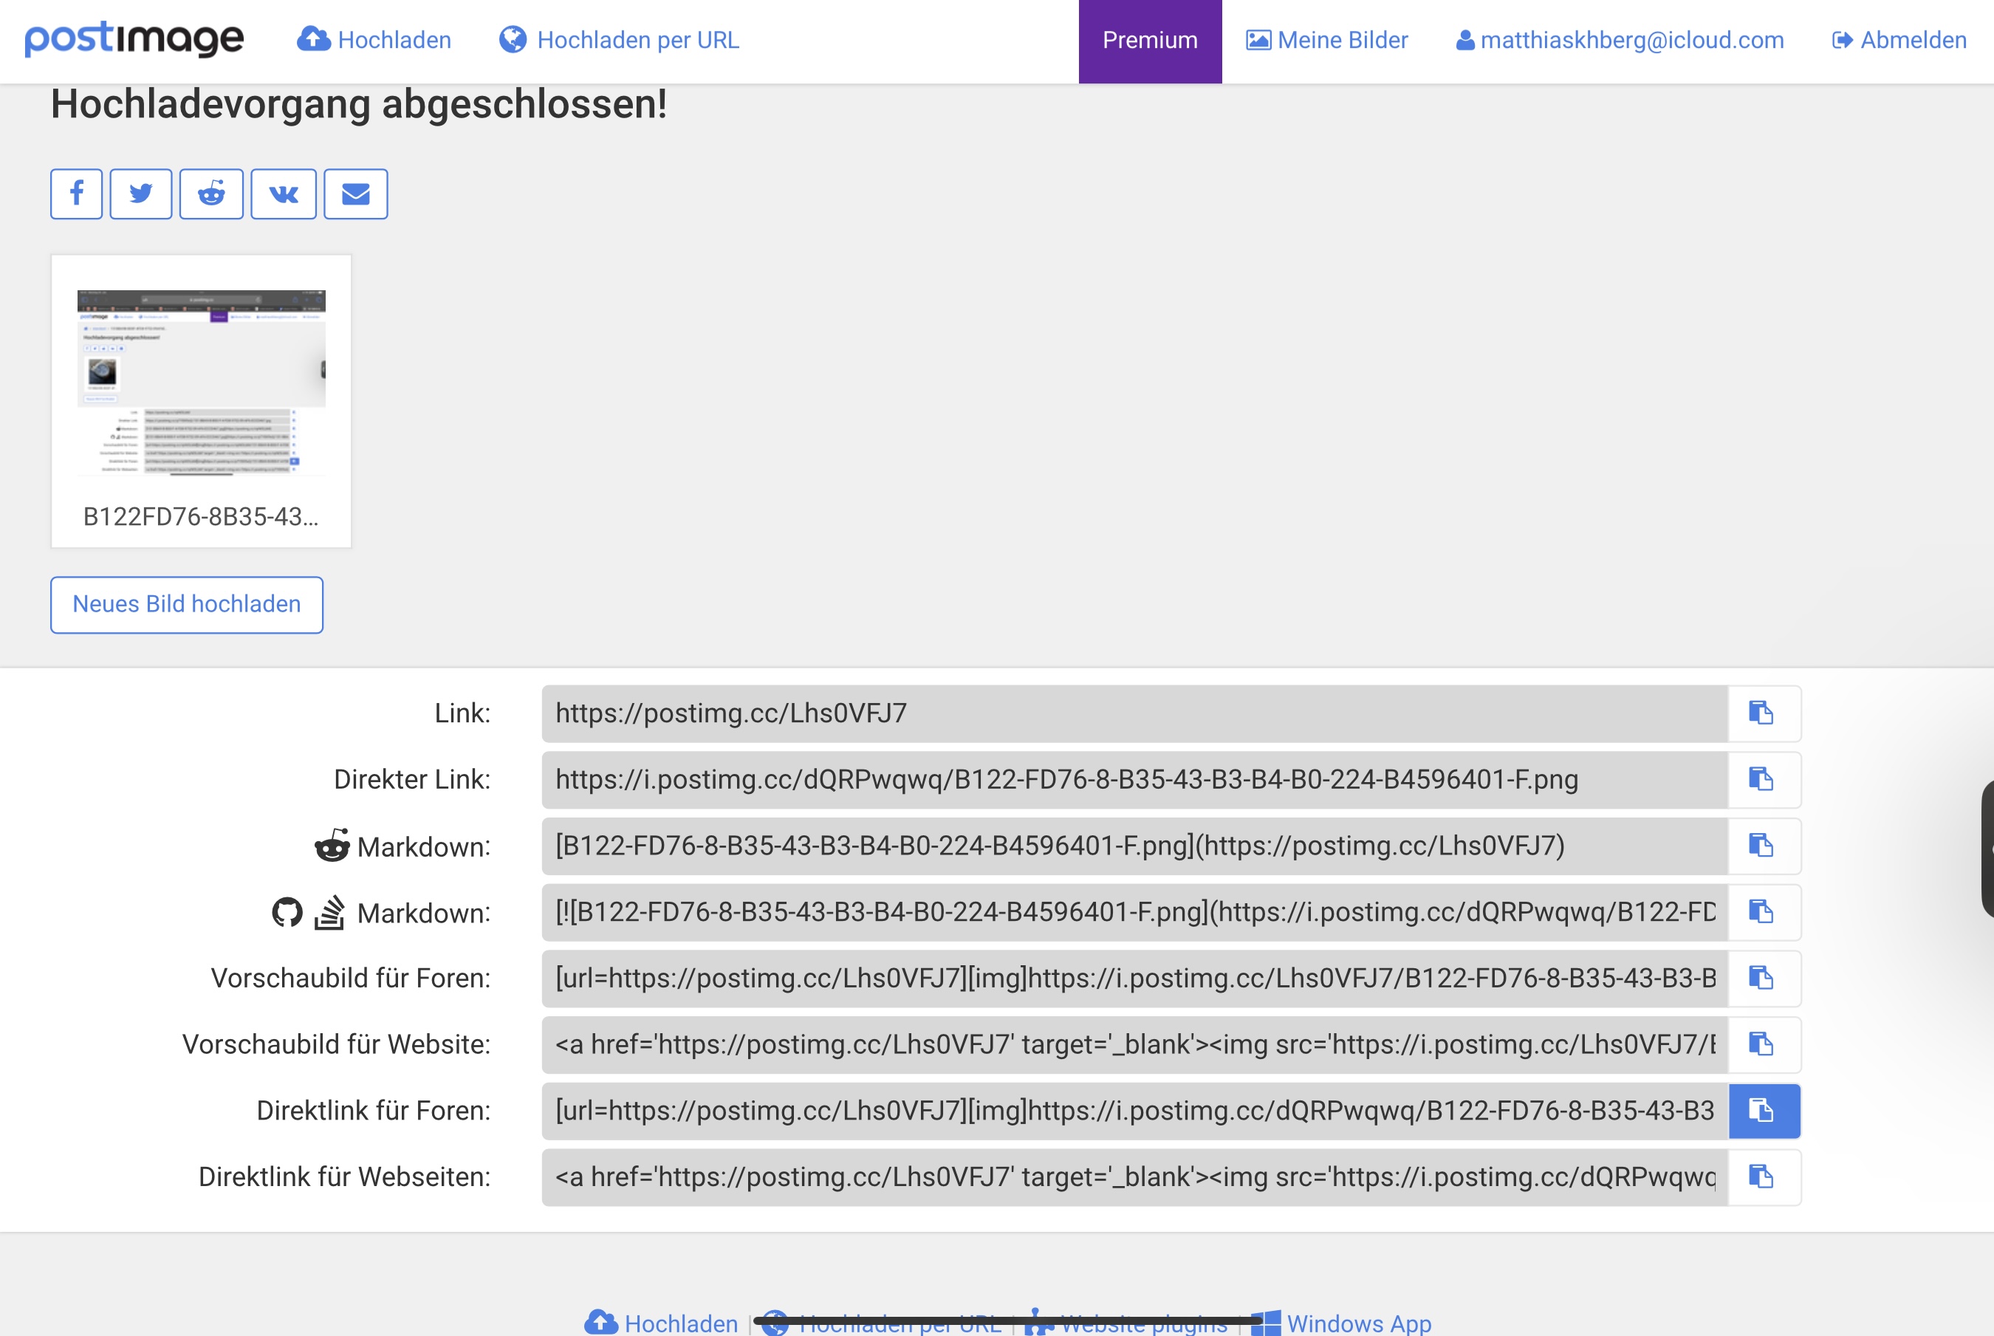Image resolution: width=1994 pixels, height=1336 pixels.
Task: Open Hochladen per URL in header
Action: coord(619,41)
